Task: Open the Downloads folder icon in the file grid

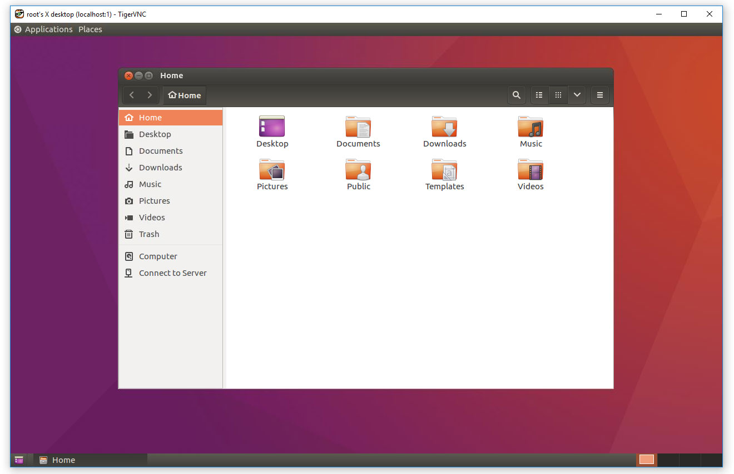Action: point(444,127)
